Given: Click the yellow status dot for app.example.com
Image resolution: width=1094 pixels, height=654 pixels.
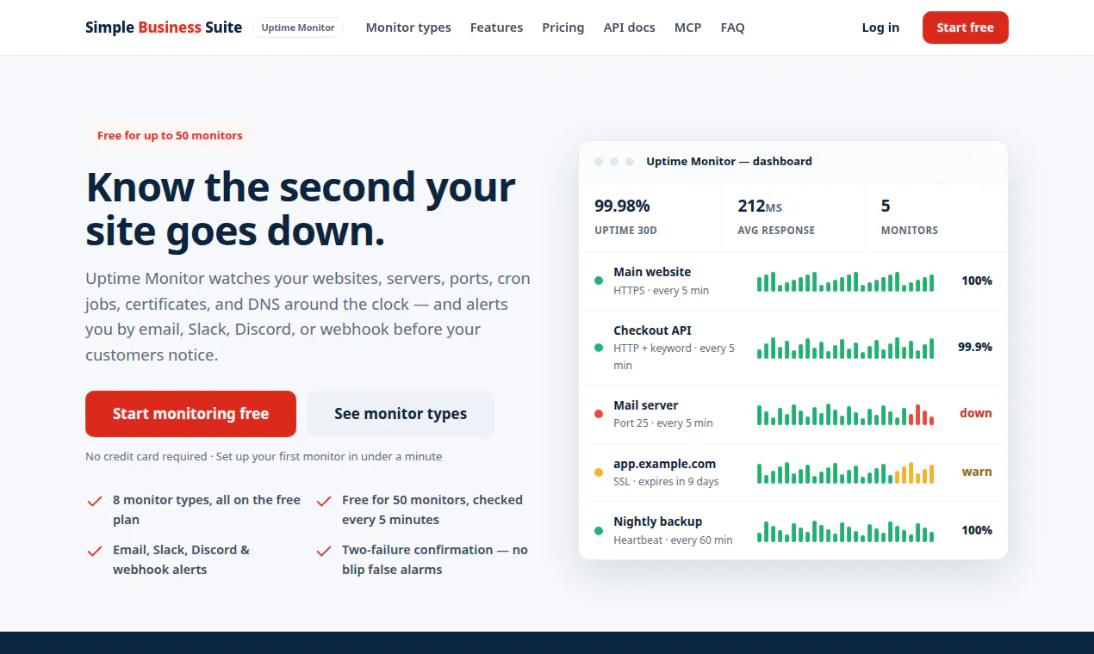Looking at the screenshot, I should point(599,472).
